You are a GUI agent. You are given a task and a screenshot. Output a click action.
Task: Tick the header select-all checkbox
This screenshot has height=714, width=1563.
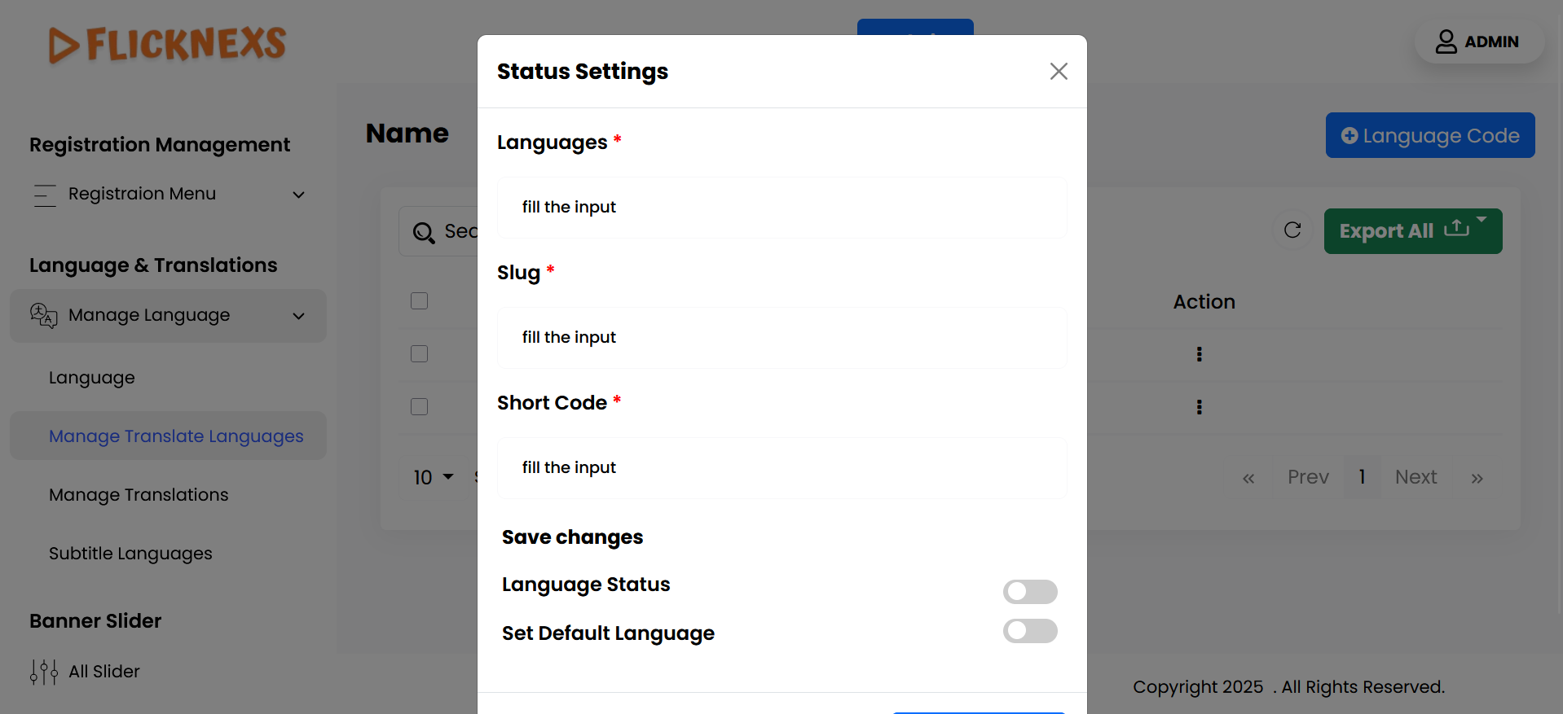click(420, 301)
